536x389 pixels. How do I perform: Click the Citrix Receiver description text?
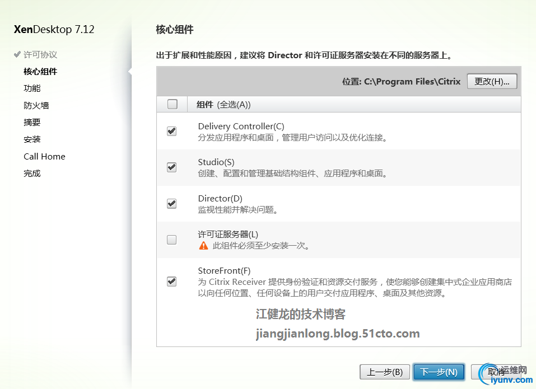click(x=355, y=288)
